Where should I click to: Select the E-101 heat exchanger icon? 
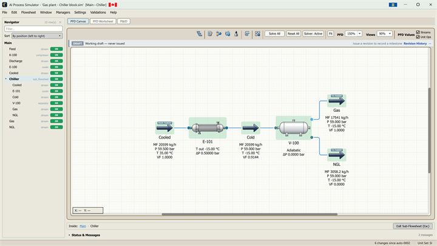pos(208,128)
